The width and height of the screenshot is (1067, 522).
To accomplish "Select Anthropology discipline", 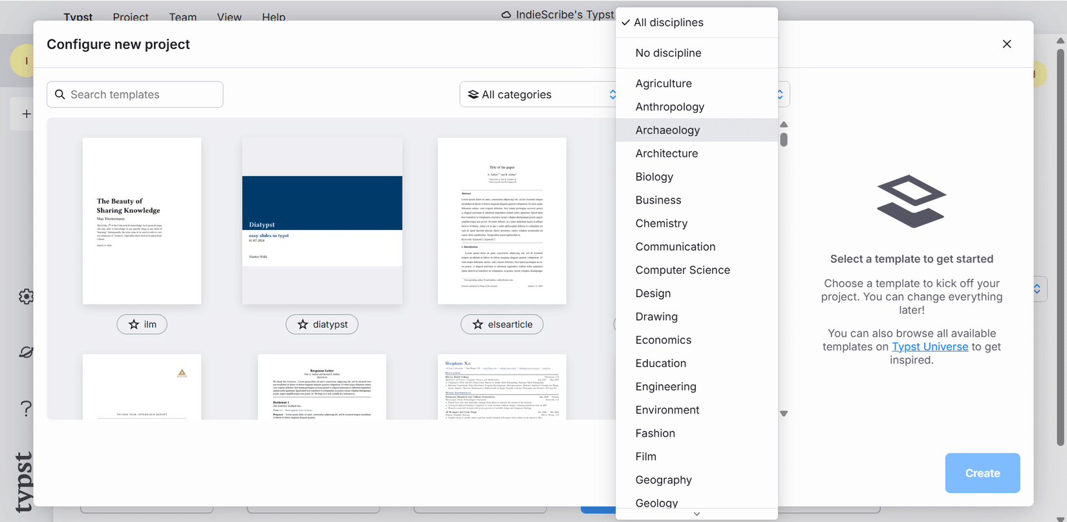I will (x=696, y=107).
